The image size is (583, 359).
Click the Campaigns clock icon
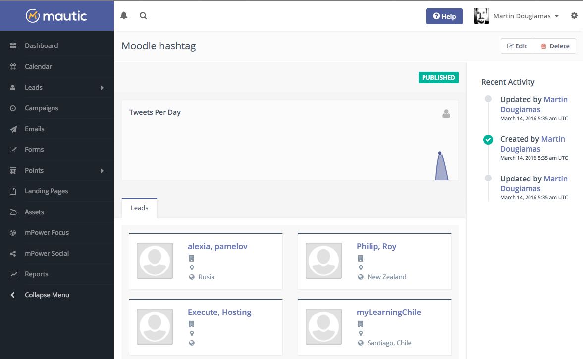pos(13,108)
